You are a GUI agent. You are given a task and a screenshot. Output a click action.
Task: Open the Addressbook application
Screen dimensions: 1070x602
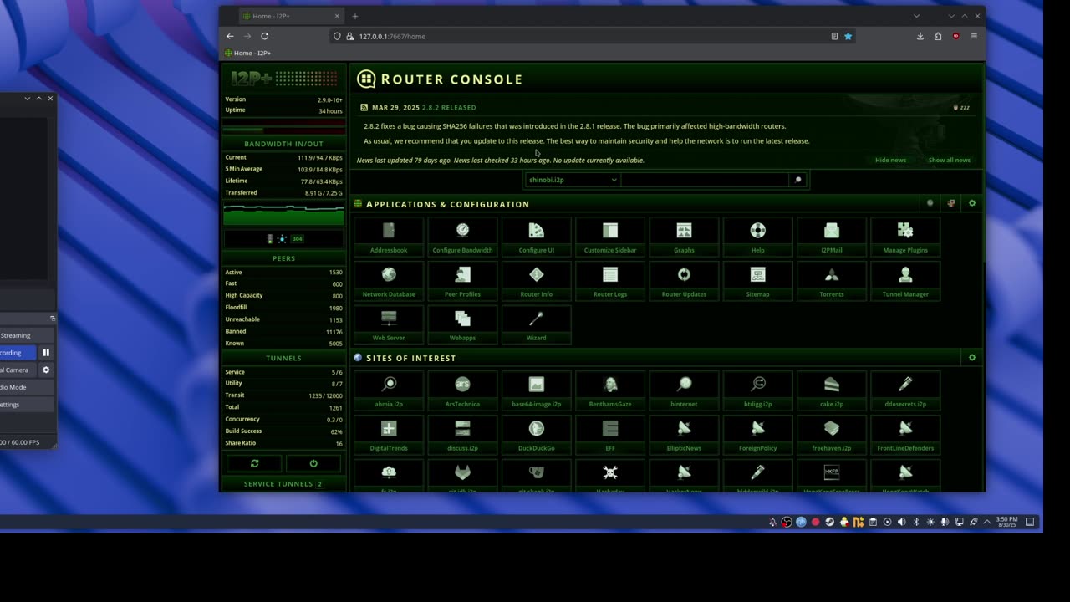389,237
